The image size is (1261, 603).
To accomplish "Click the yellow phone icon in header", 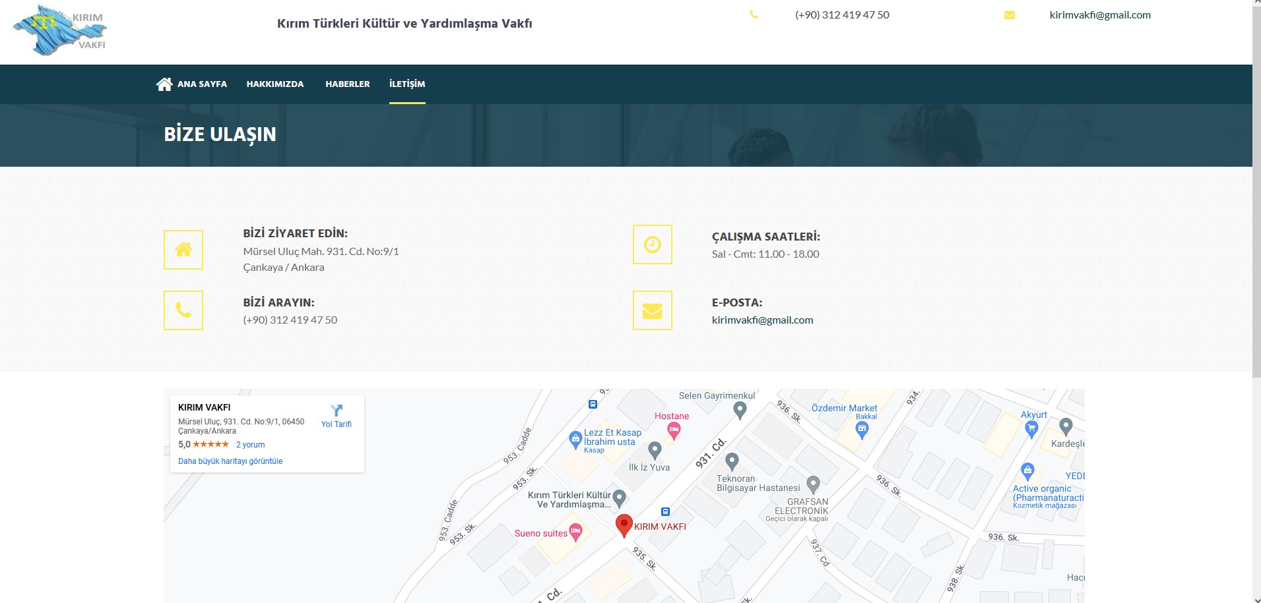I will pos(754,14).
